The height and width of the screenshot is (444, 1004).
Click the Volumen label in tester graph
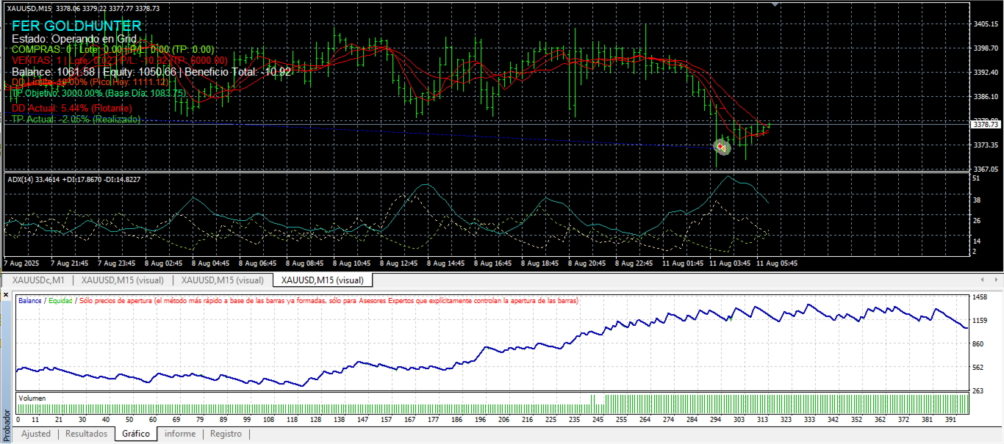[x=32, y=398]
